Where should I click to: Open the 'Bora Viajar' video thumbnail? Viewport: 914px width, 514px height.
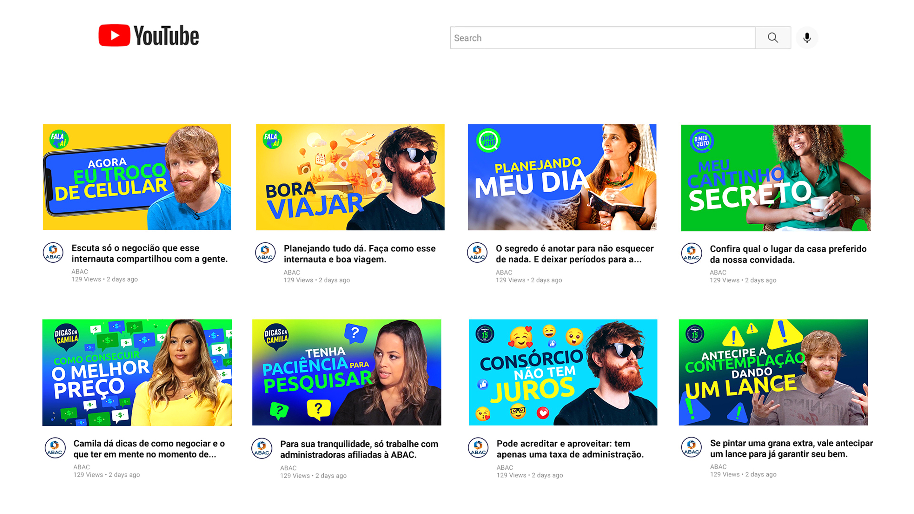click(x=350, y=177)
